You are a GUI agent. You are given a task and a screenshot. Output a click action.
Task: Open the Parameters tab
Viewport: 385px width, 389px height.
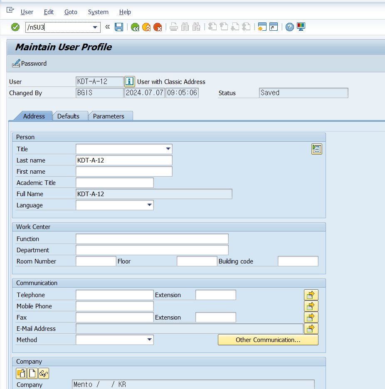point(109,116)
